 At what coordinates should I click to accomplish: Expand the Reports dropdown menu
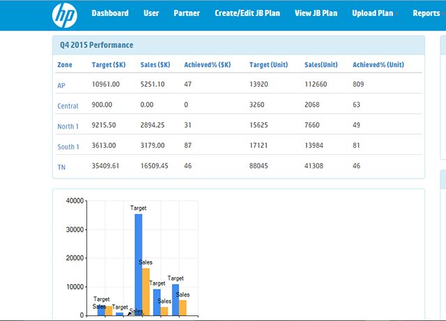click(x=429, y=13)
